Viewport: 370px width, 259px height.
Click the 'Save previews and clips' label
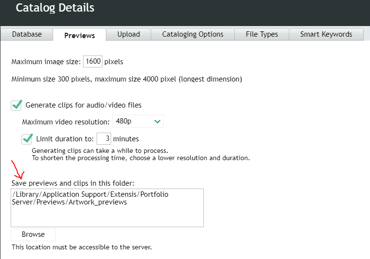(72, 183)
